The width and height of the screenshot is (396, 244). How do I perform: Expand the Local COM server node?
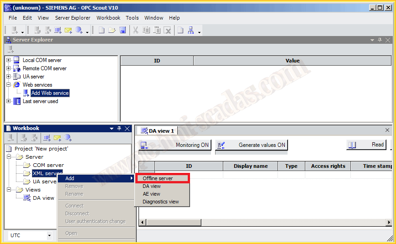tap(8, 60)
